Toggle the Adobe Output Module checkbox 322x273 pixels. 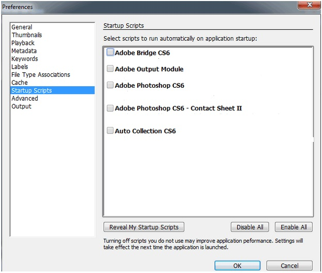(110, 69)
